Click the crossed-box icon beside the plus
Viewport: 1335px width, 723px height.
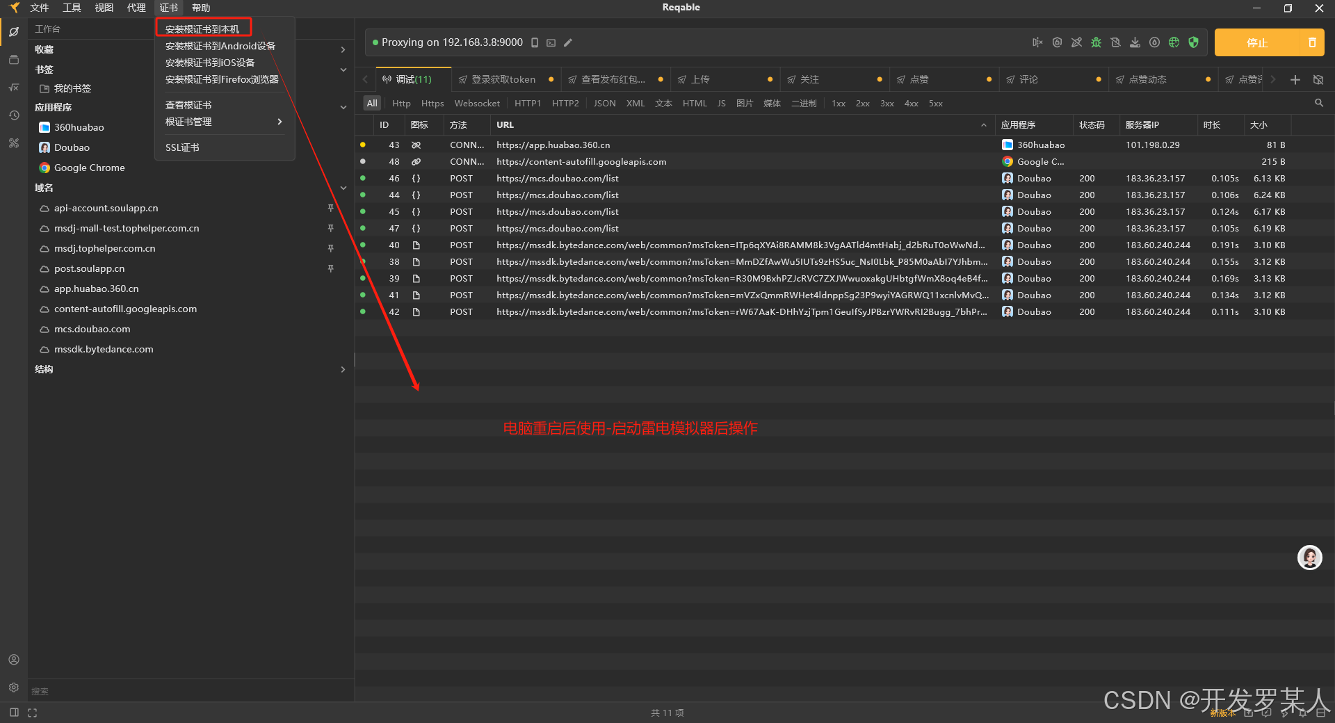[x=1318, y=80]
